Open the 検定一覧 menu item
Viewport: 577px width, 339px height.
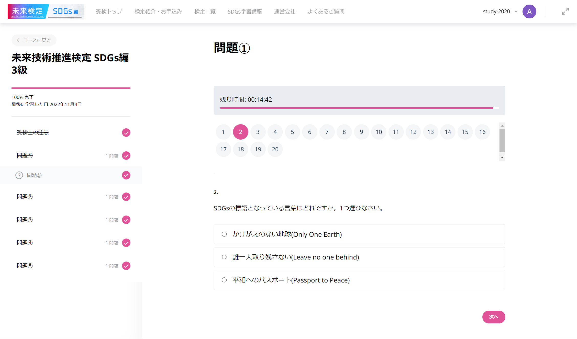[205, 11]
